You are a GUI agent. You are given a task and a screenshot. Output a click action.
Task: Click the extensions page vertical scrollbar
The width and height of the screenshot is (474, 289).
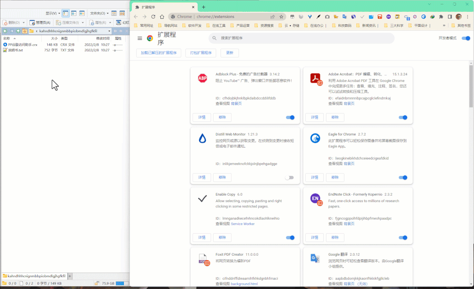click(471, 86)
